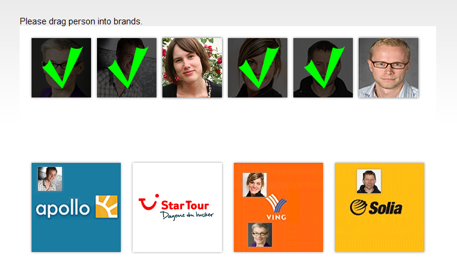Select the small man photo in Solia box
The height and width of the screenshot is (277, 457).
369,181
